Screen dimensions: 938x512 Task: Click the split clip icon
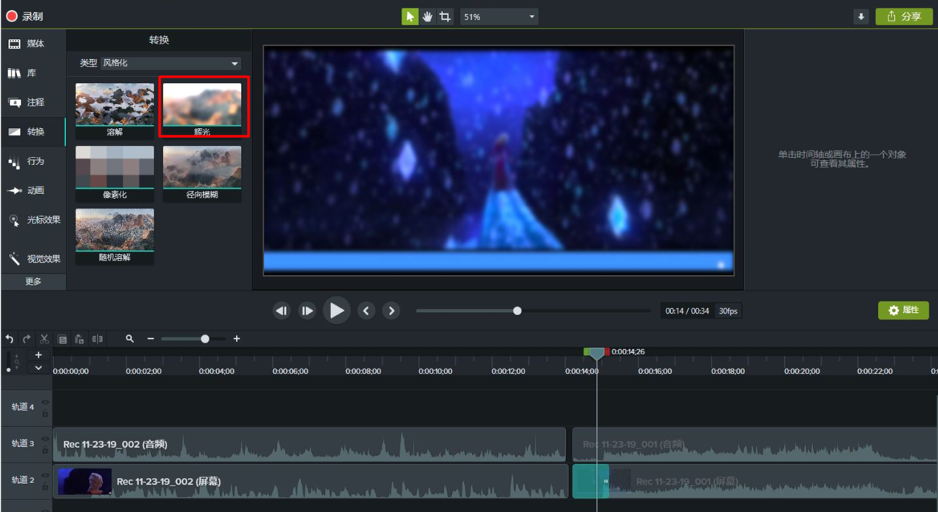(98, 339)
